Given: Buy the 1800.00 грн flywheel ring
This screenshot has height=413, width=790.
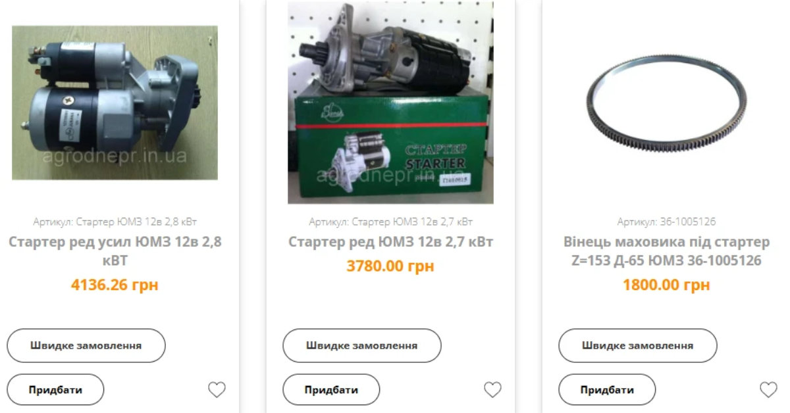Looking at the screenshot, I should [608, 389].
